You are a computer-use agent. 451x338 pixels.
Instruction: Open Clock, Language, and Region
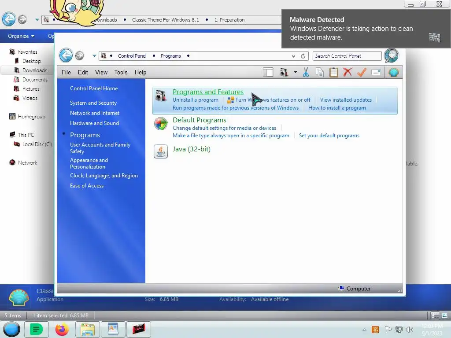(104, 176)
